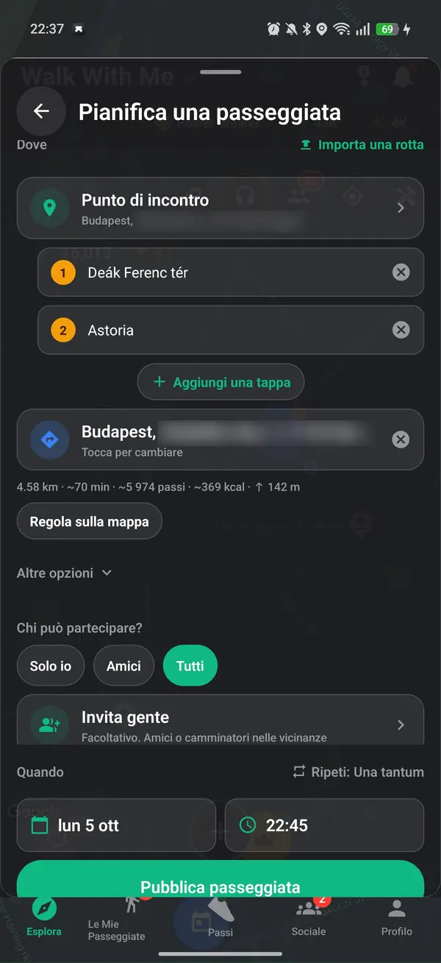Screen dimensions: 441x963
Task: Open Invita gente chevron
Action: [x=401, y=725]
